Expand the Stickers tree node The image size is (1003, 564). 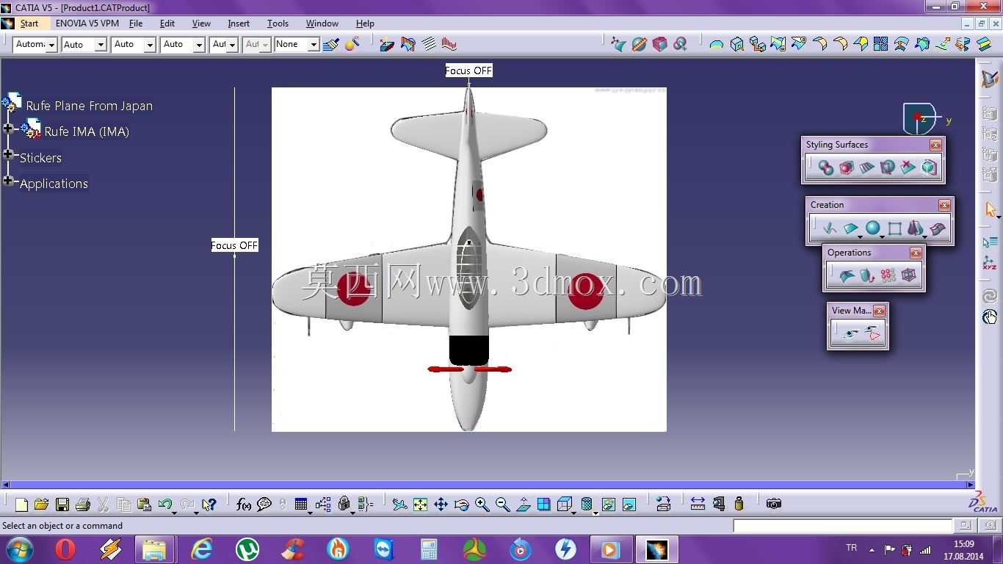click(x=8, y=154)
